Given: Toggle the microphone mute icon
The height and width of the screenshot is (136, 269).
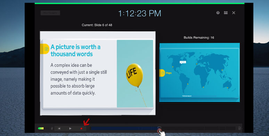Looking at the screenshot, I should [x=52, y=128].
